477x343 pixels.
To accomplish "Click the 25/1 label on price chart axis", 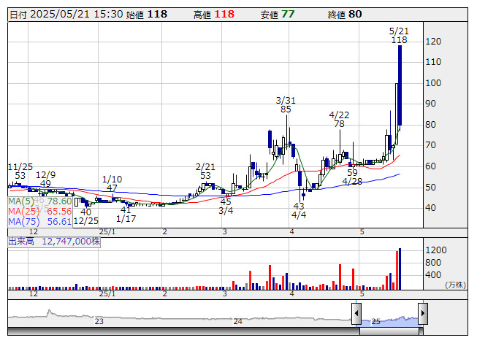I will (107, 232).
